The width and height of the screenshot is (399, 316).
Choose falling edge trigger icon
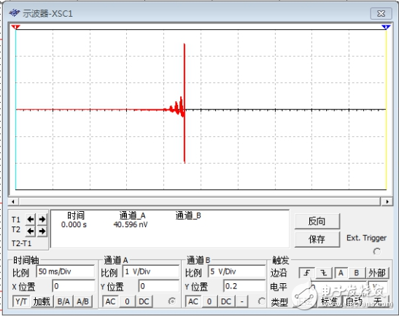click(x=324, y=273)
